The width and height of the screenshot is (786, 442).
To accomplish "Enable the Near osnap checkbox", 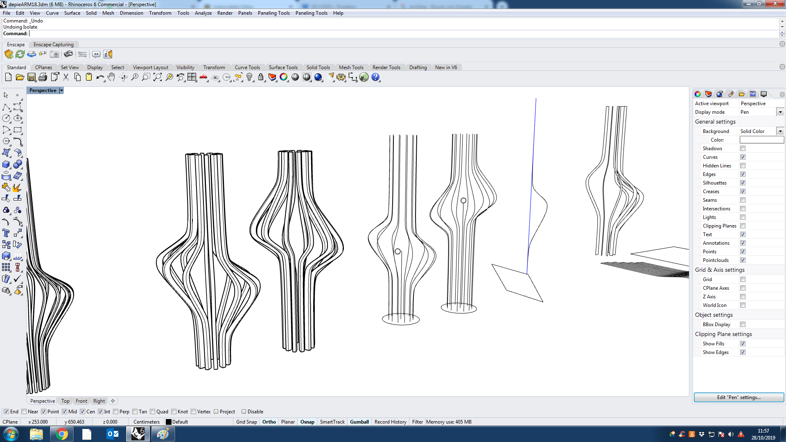I will 24,412.
